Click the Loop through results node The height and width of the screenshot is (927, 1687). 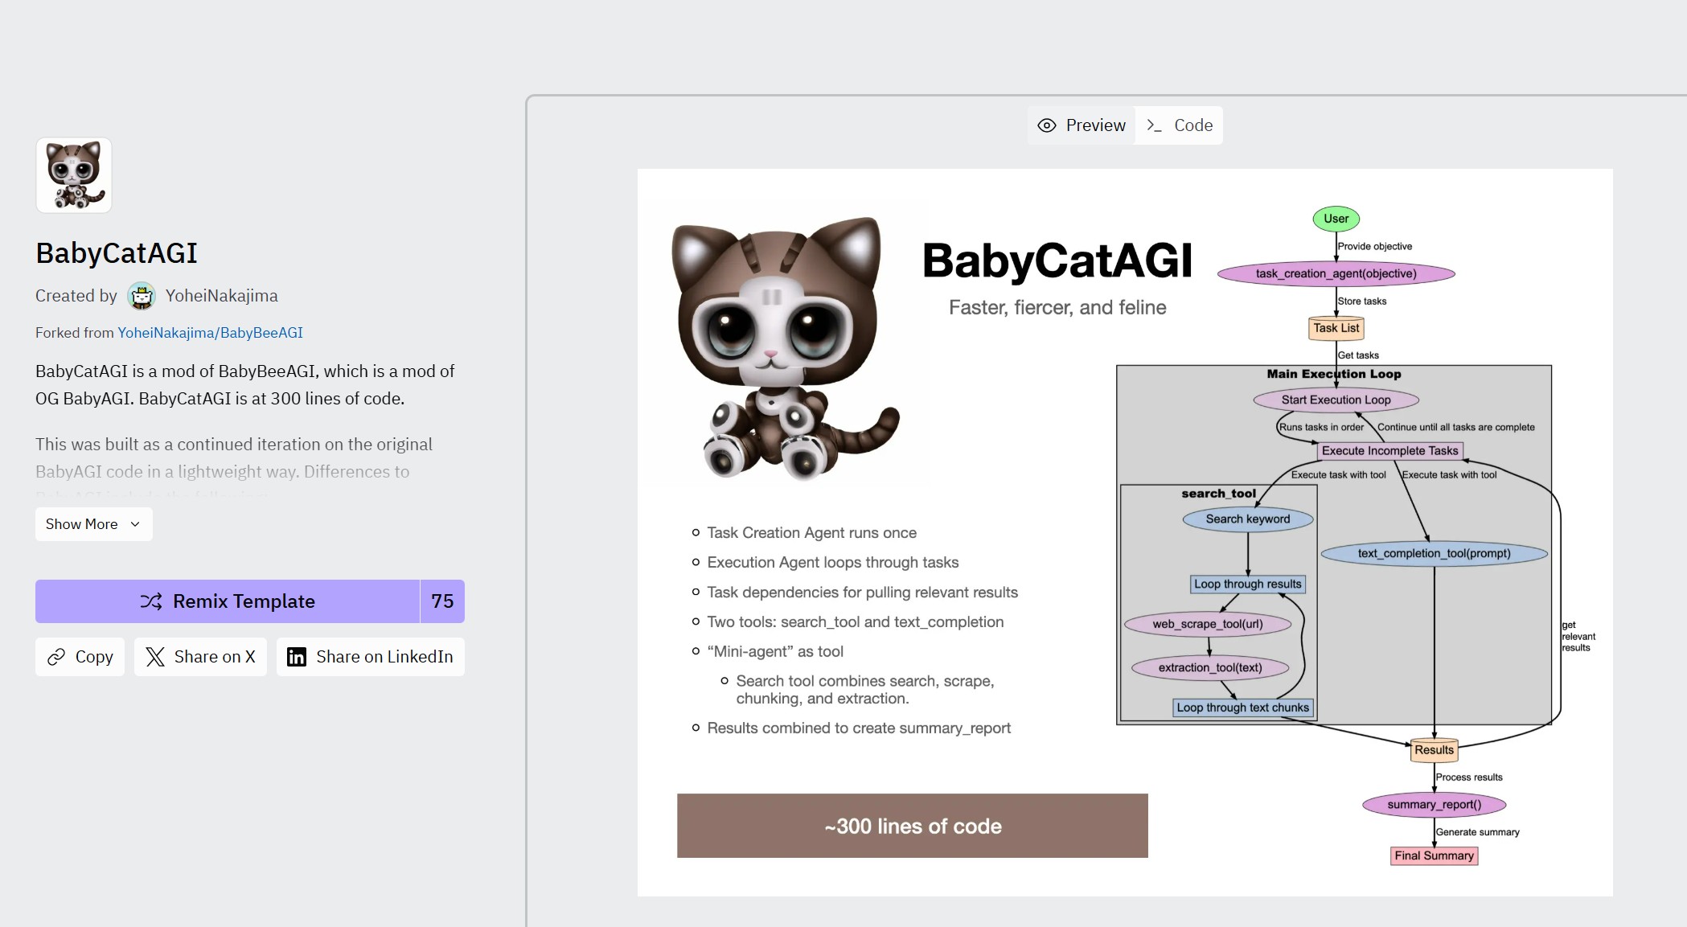[1248, 585]
